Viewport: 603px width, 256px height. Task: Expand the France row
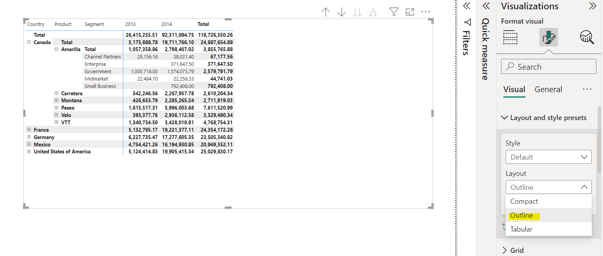[x=29, y=130]
